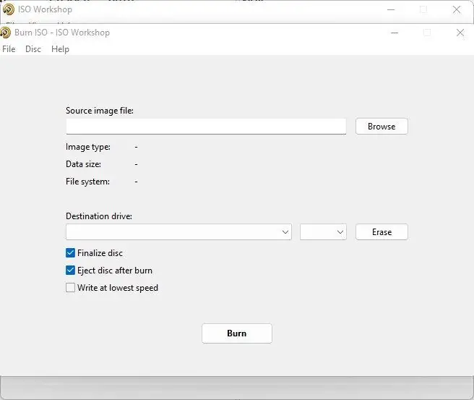Click the Source image file input field
This screenshot has height=400, width=474.
pyautogui.click(x=206, y=126)
